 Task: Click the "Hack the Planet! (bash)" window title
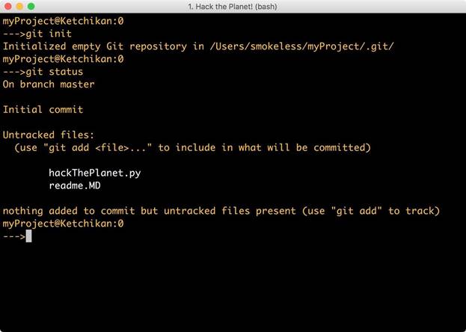tap(233, 6)
